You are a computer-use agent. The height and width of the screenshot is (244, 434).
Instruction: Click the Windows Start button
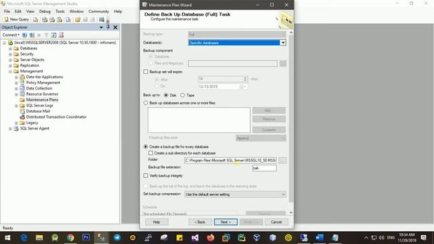(x=7, y=238)
